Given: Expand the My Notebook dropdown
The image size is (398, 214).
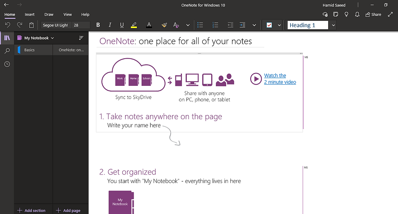Looking at the screenshot, I should 36,38.
